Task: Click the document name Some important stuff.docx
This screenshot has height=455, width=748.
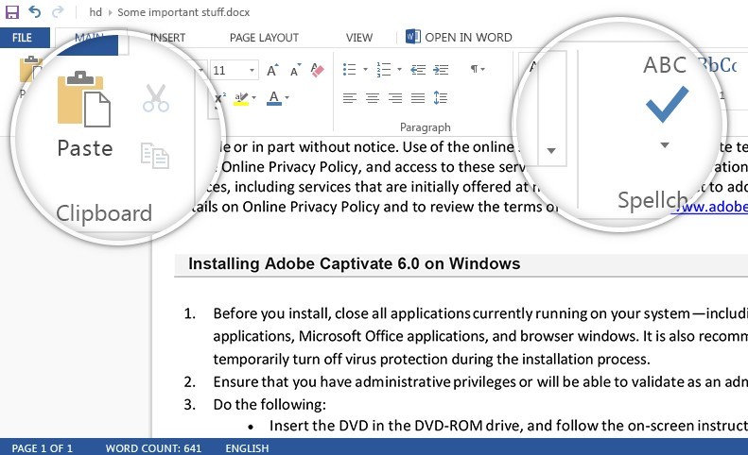Action: click(183, 12)
